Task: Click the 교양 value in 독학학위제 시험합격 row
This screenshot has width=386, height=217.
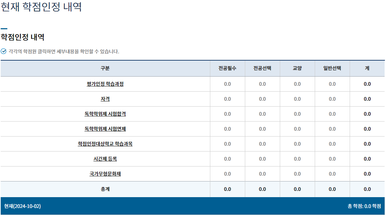Action: tap(297, 114)
